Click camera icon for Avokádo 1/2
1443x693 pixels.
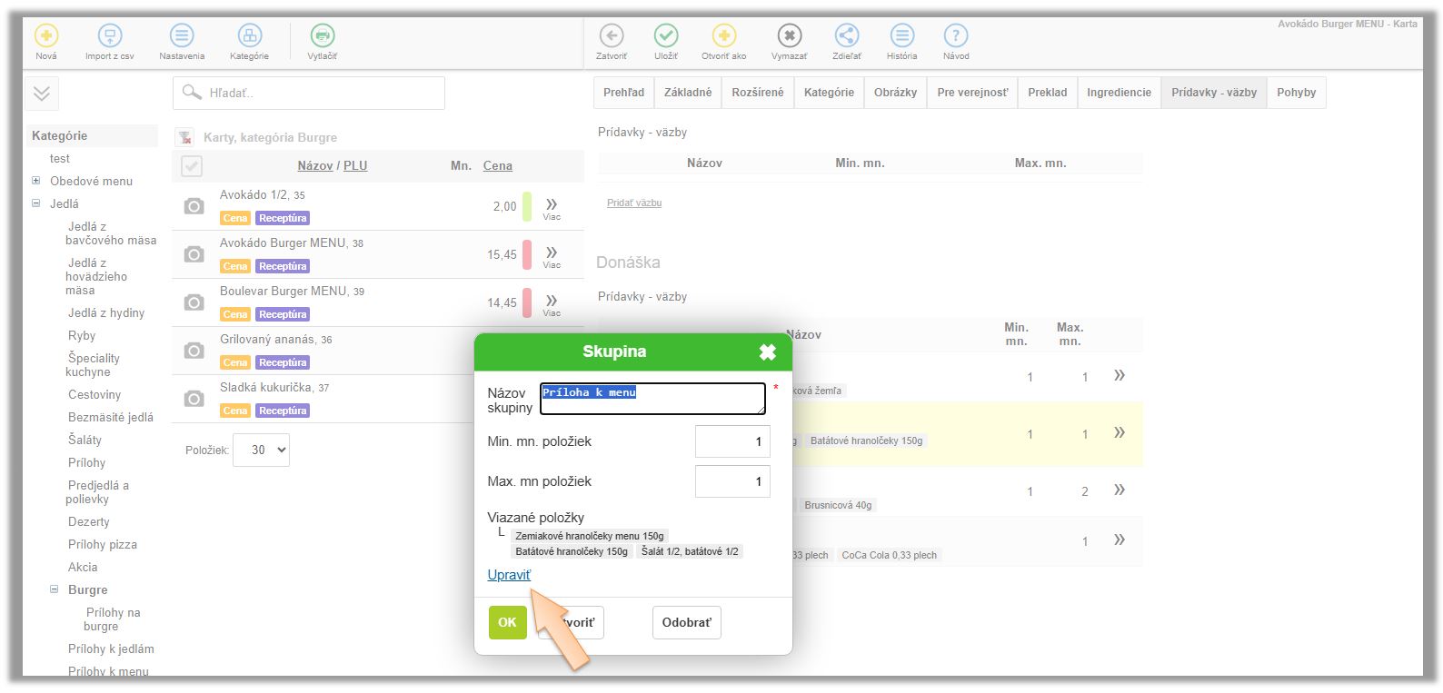tap(194, 207)
